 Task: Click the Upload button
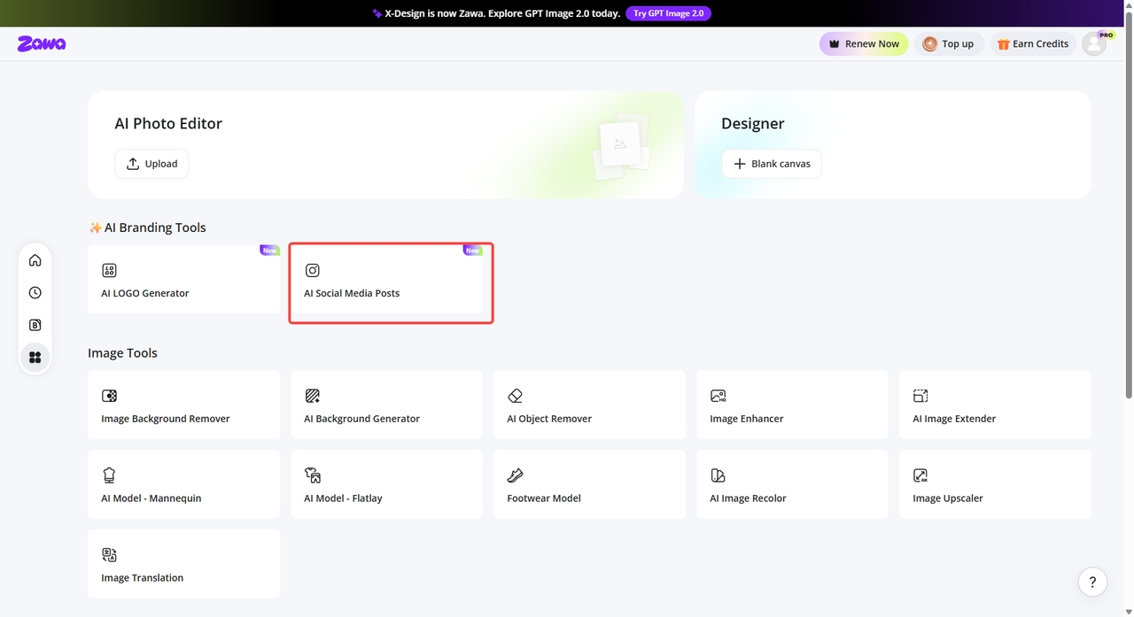[151, 164]
